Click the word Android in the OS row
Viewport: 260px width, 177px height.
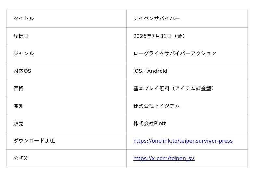click(157, 71)
